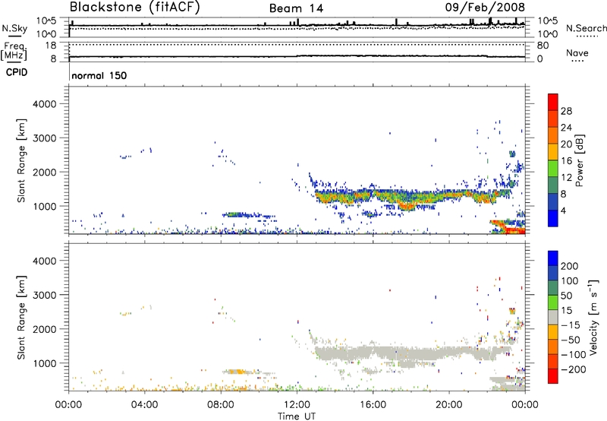The image size is (607, 421).
Task: Click the 08:00 time axis label
Action: [220, 405]
